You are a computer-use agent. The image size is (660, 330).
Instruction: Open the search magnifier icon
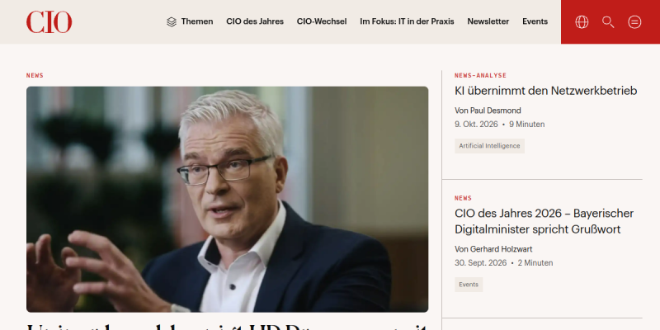click(608, 22)
